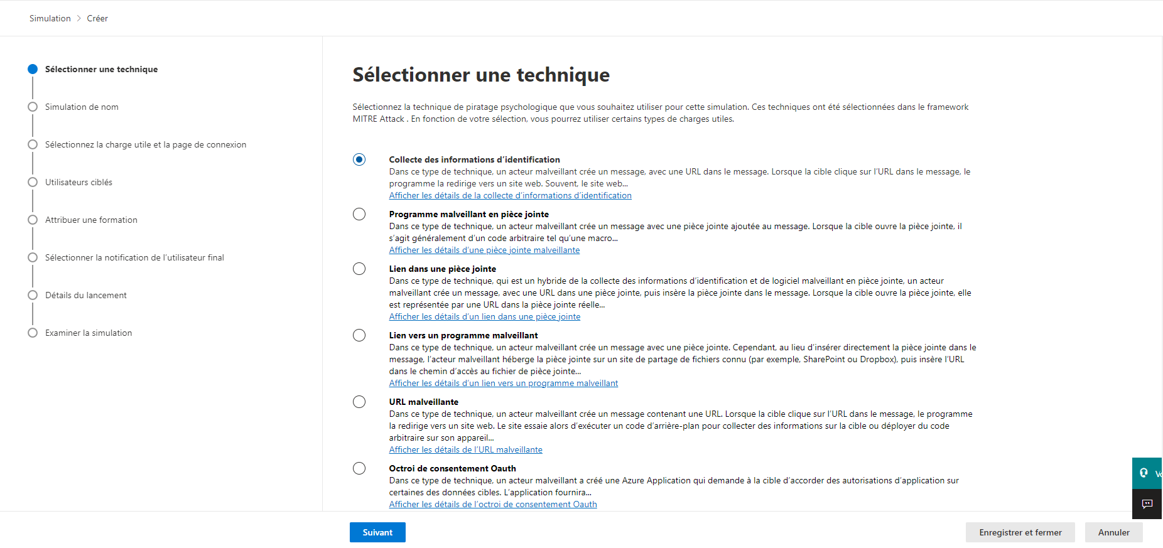Open Afficher les détails de l'URL malveillante link
Screen dimensions: 1163x548
click(465, 449)
